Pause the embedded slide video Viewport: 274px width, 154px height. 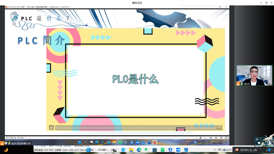51,127
